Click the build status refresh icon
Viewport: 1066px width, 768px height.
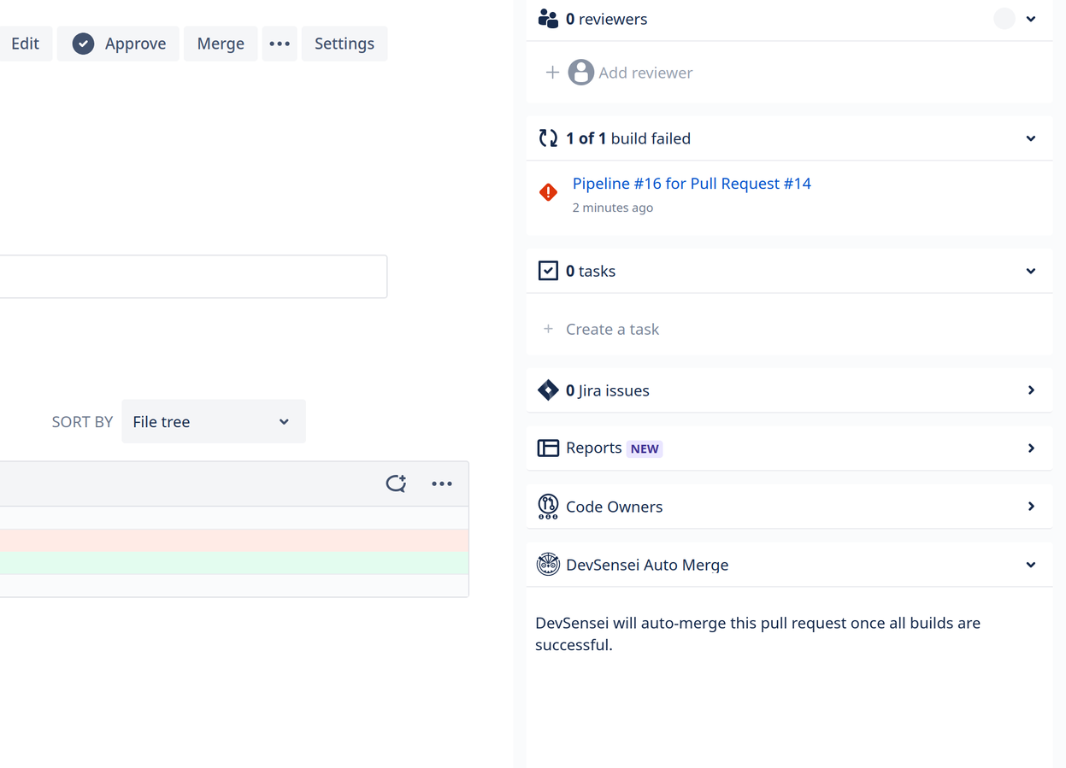point(548,138)
